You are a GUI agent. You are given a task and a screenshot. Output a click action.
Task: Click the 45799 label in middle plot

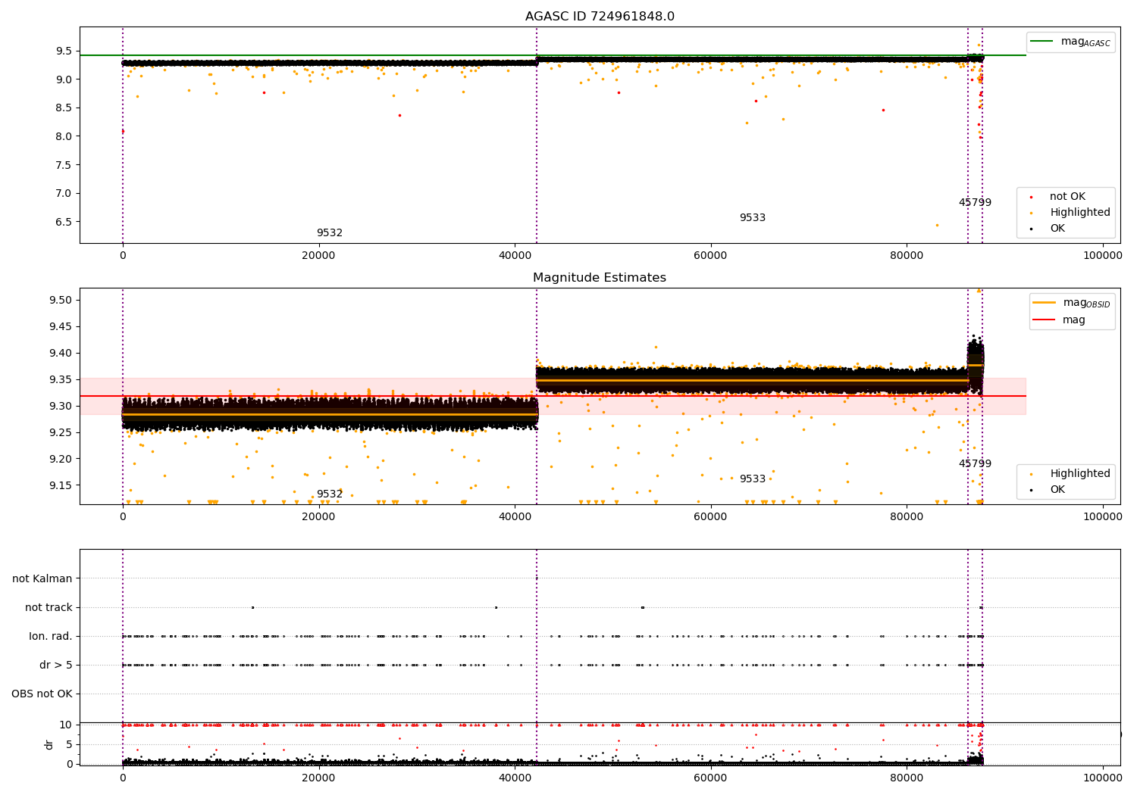tap(975, 464)
